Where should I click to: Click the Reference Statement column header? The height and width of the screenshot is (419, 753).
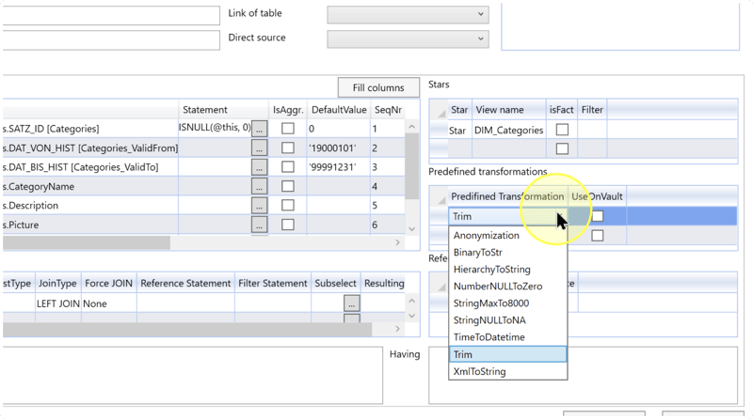click(185, 284)
